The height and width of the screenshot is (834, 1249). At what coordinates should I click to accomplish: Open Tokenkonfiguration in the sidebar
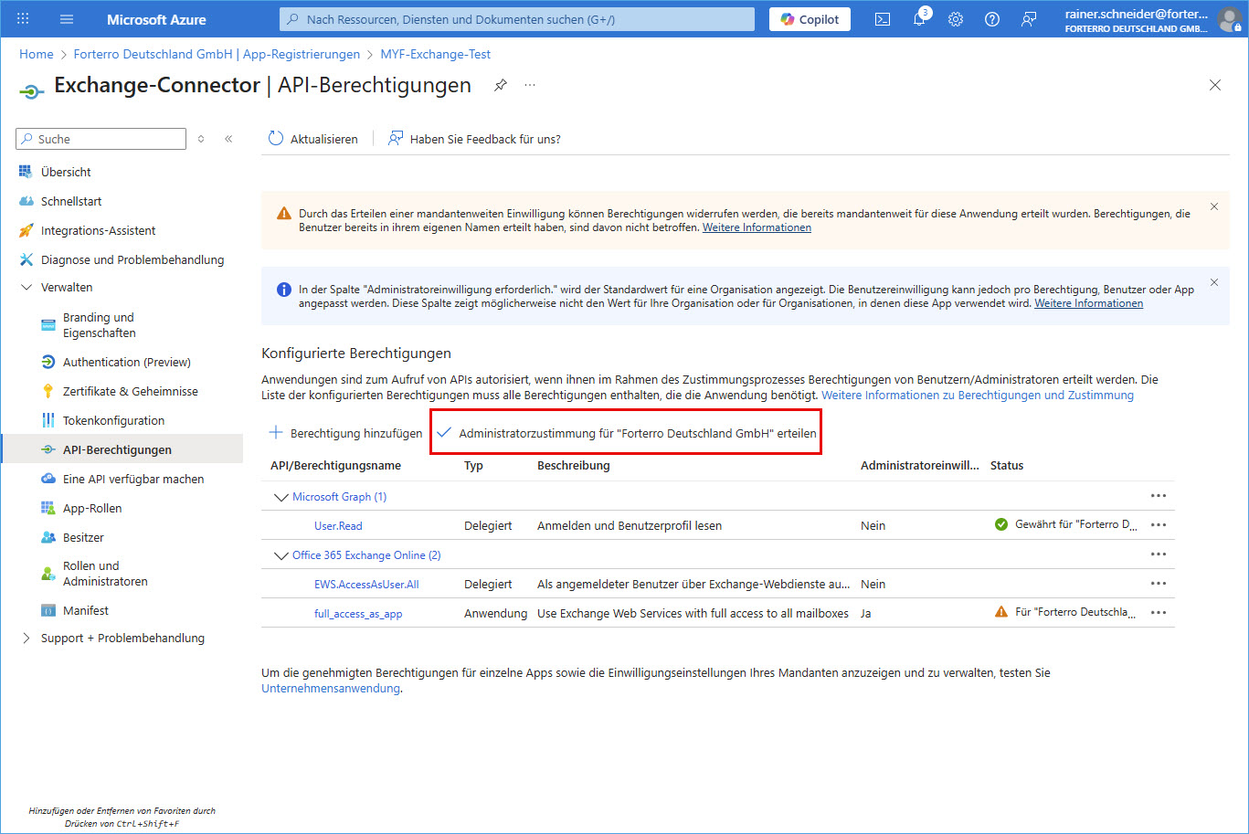pos(113,420)
